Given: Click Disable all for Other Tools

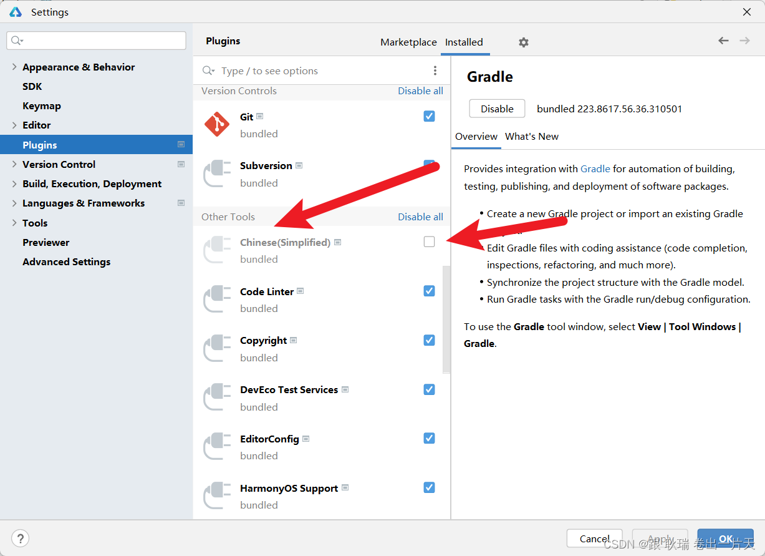Looking at the screenshot, I should tap(420, 217).
